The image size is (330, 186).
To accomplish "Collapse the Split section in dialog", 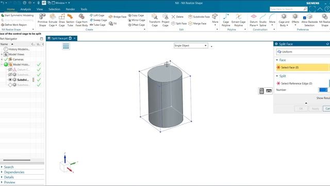I will [x=277, y=76].
